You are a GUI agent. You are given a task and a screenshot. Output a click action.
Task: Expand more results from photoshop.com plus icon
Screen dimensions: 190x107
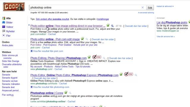[x=31, y=87]
